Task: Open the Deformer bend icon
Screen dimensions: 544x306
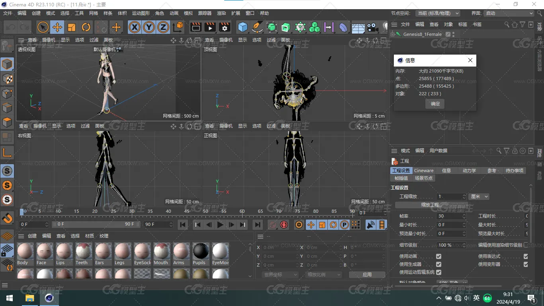Action: [343, 27]
